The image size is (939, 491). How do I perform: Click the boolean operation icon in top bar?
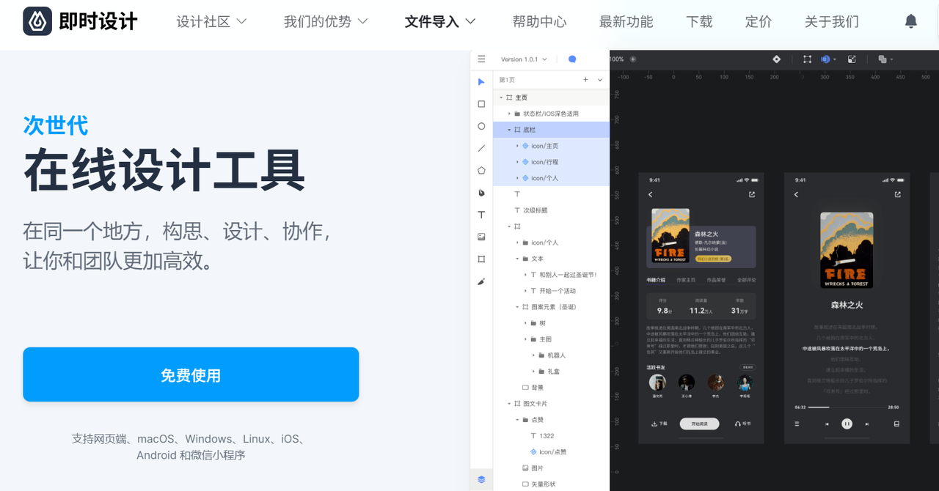882,59
